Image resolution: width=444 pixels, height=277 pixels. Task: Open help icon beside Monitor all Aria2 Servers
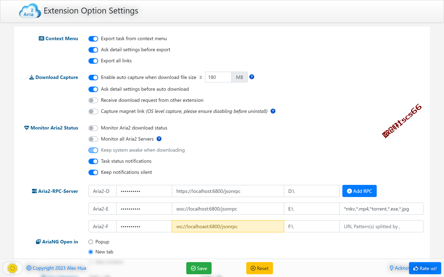pyautogui.click(x=159, y=139)
